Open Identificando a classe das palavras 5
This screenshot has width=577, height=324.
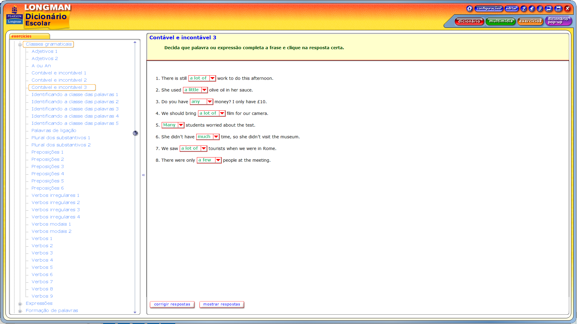click(75, 123)
